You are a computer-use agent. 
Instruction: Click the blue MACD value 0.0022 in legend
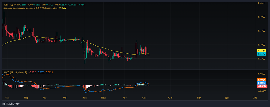pos(41,73)
